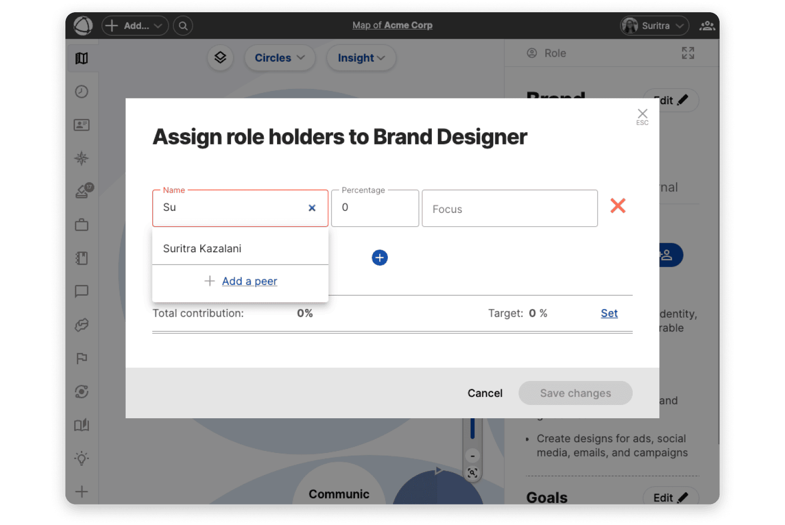785x525 pixels.
Task: Open the circular orbit sidebar icon
Action: pos(82,392)
